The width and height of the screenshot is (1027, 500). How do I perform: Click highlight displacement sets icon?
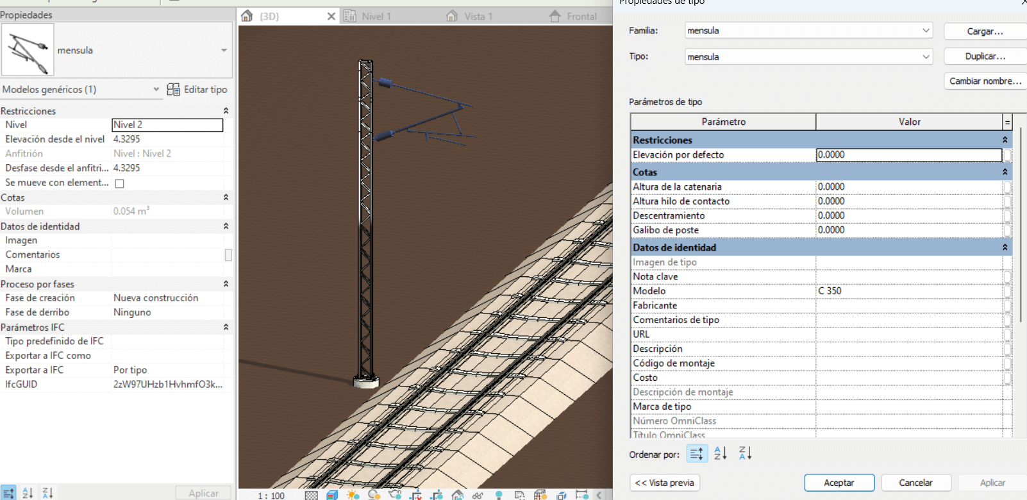coord(562,496)
